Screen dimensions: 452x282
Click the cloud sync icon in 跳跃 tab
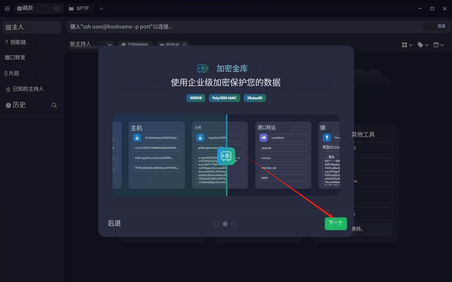(57, 9)
